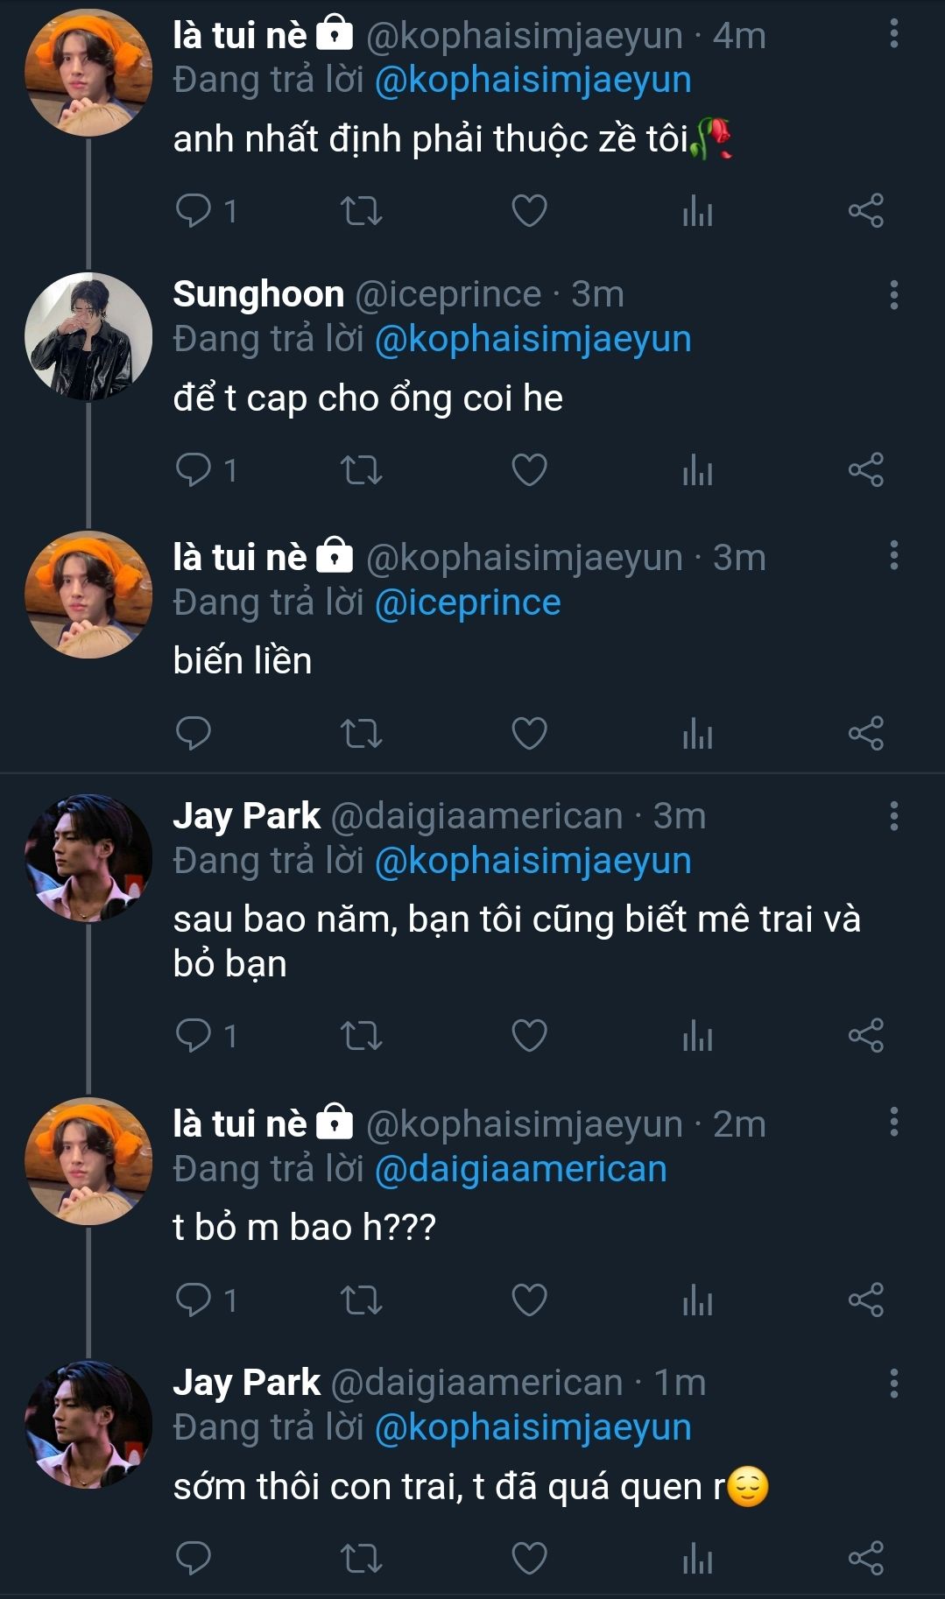Tap the "t bỏ m bao h???" tweet text
Viewport: 945px width, 1599px height.
304,1228
